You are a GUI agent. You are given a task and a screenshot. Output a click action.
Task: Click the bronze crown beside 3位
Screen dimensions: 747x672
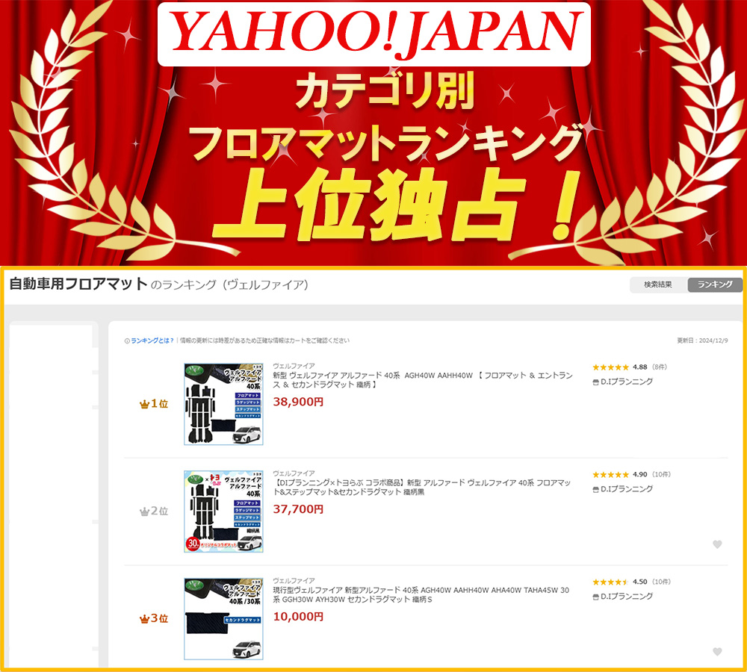144,619
